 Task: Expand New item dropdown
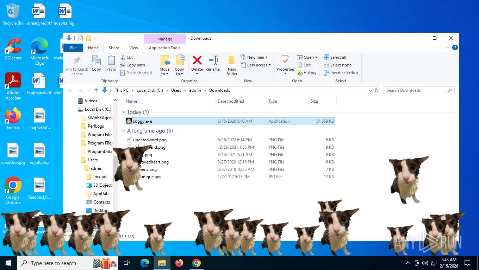254,57
